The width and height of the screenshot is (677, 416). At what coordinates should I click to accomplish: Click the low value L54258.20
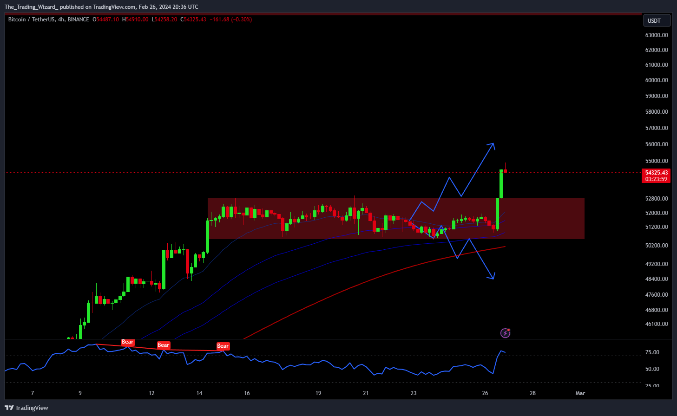(164, 19)
